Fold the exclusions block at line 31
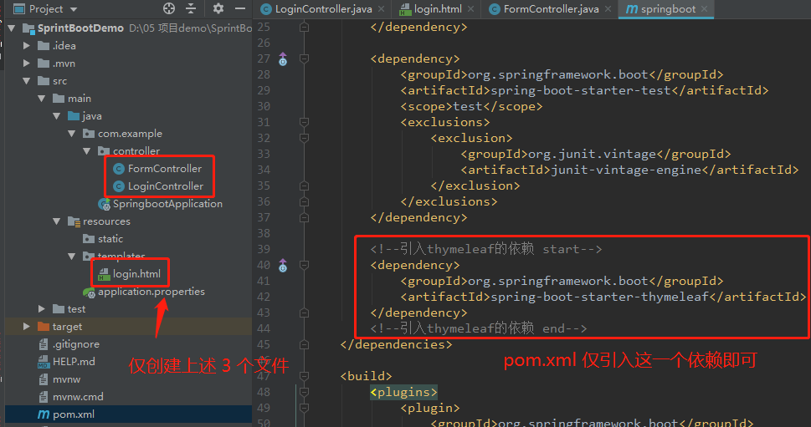The image size is (811, 427). click(304, 122)
